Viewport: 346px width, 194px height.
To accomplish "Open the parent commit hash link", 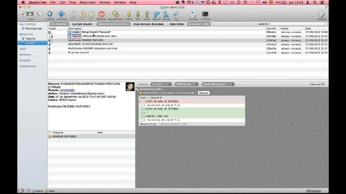I will click(x=67, y=90).
